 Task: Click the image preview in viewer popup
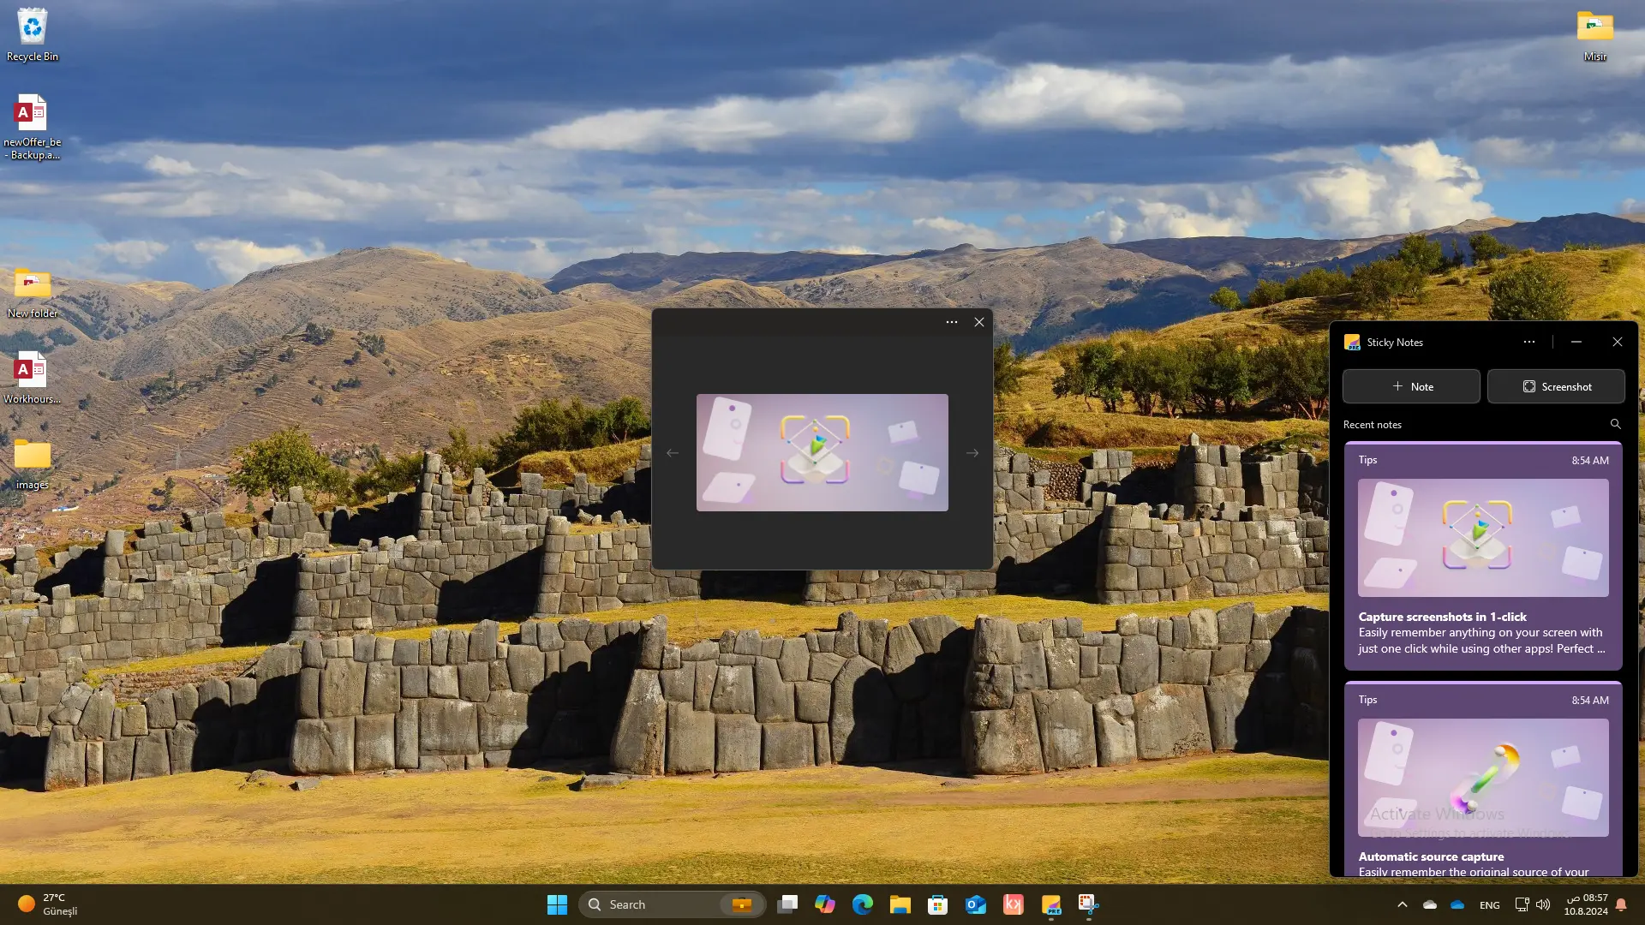coord(822,452)
